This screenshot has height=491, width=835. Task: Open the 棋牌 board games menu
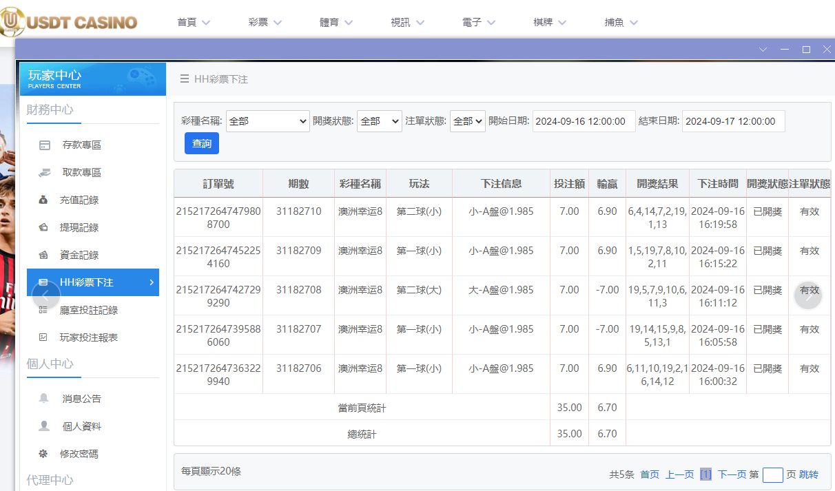pyautogui.click(x=550, y=21)
